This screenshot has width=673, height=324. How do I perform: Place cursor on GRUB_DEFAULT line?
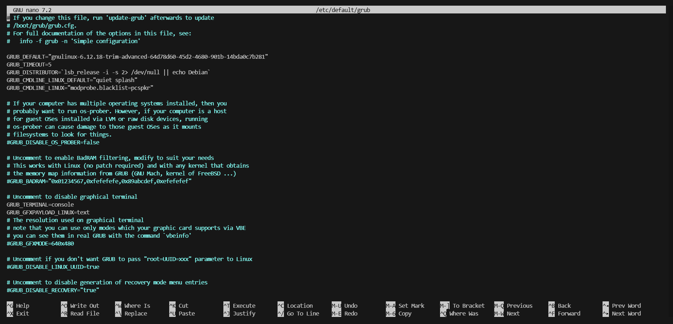pos(137,57)
